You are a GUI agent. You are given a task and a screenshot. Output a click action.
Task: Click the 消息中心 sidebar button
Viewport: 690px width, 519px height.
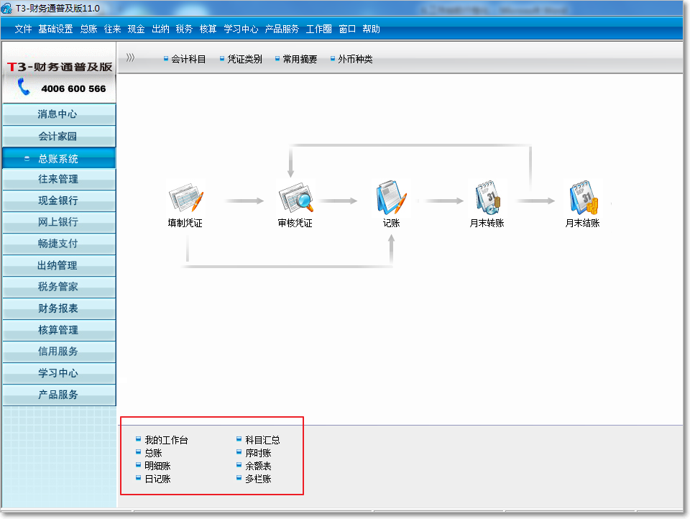(x=58, y=114)
